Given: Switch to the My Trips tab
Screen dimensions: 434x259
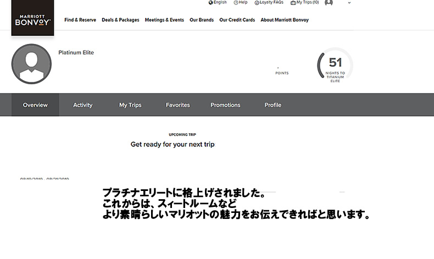Looking at the screenshot, I should point(130,105).
